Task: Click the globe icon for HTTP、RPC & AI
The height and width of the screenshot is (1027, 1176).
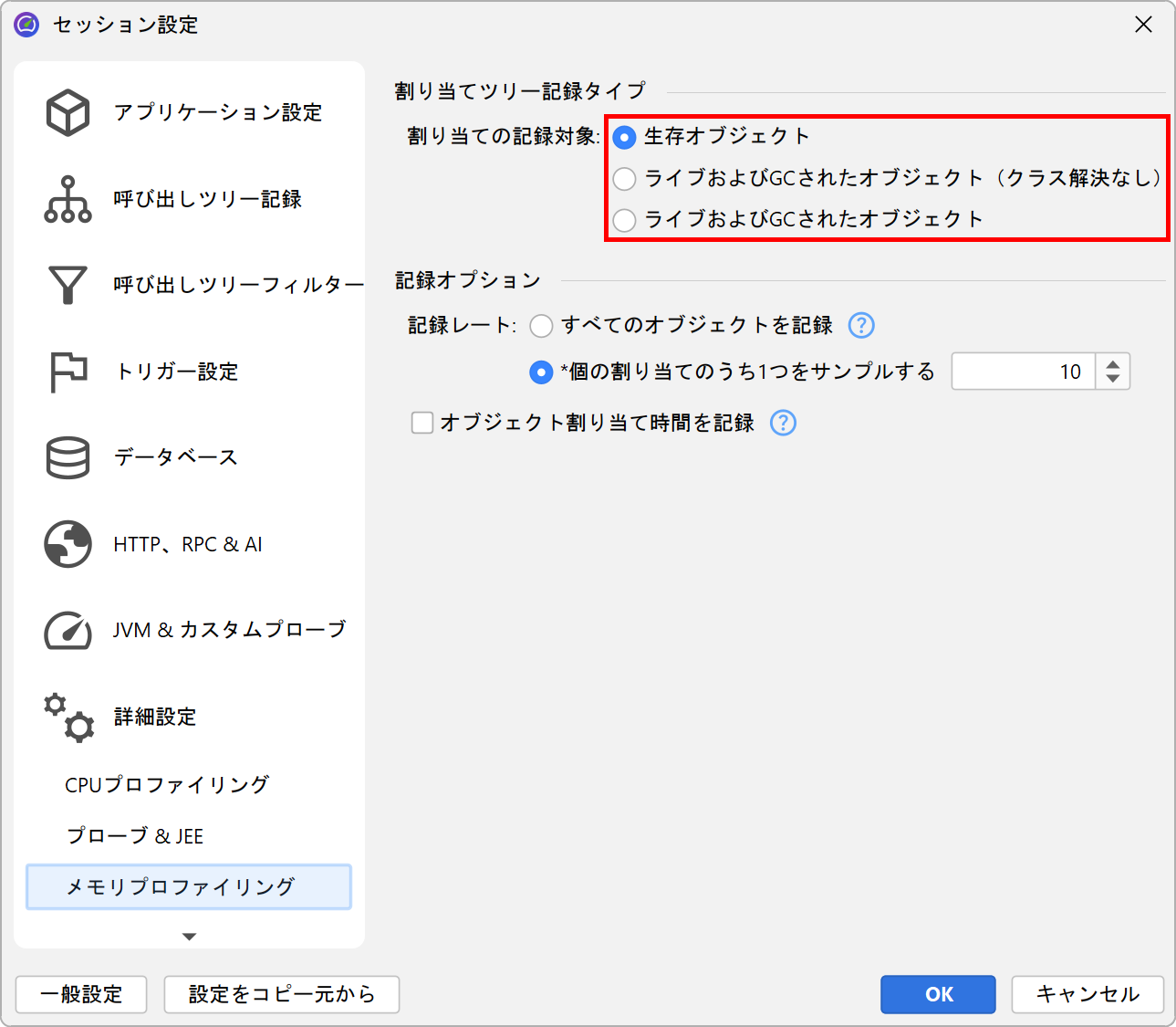Action: (68, 544)
